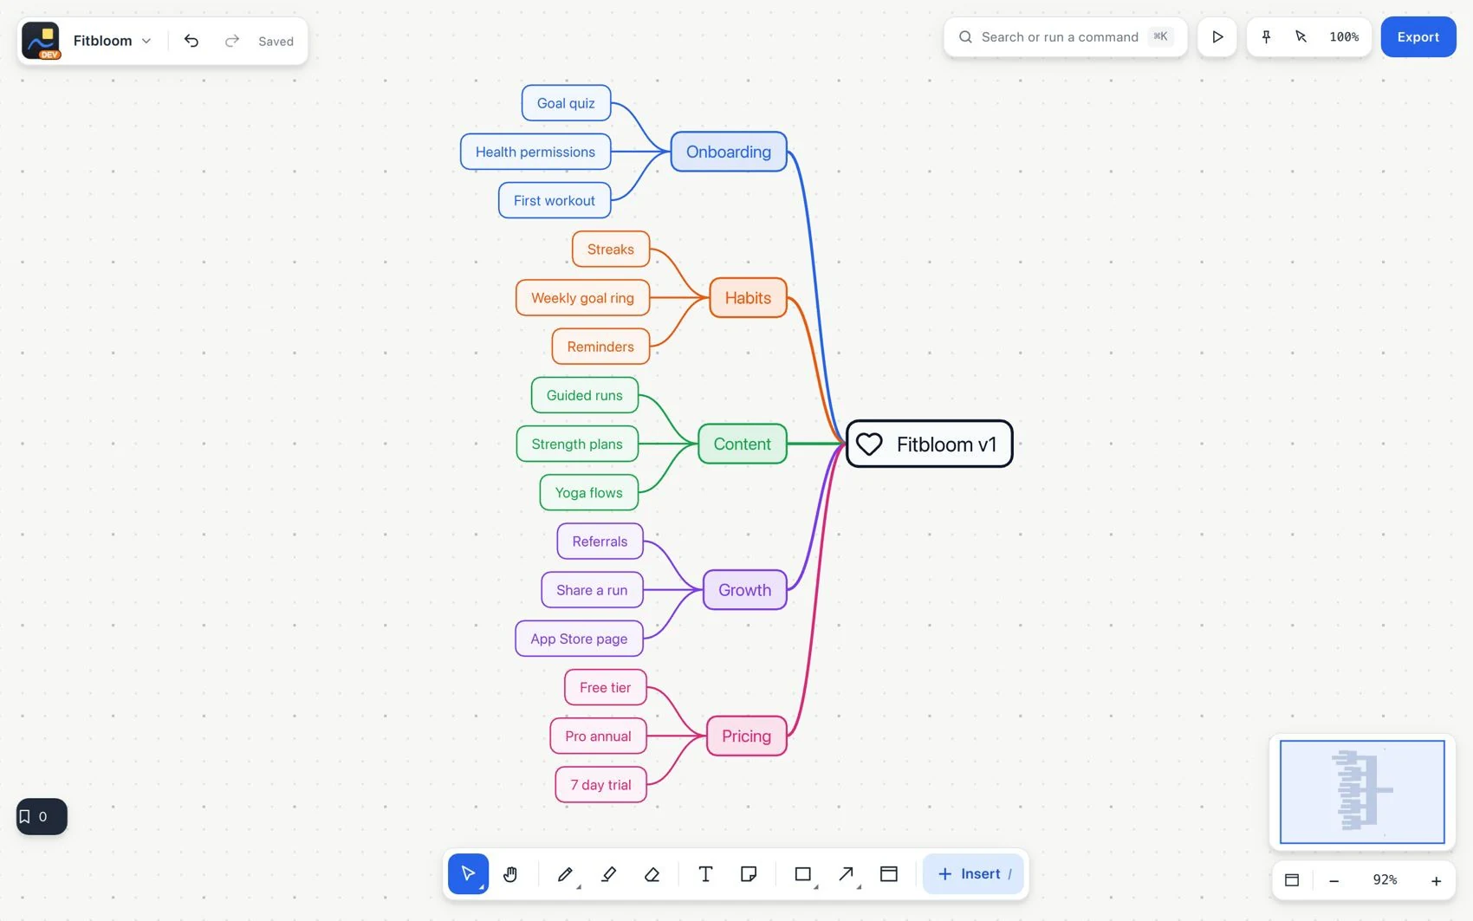Viewport: 1473px width, 921px height.
Task: Select the eraser tool
Action: (x=652, y=873)
